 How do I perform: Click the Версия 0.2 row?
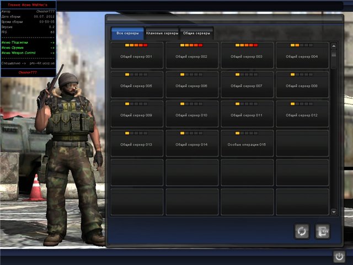coord(28,27)
